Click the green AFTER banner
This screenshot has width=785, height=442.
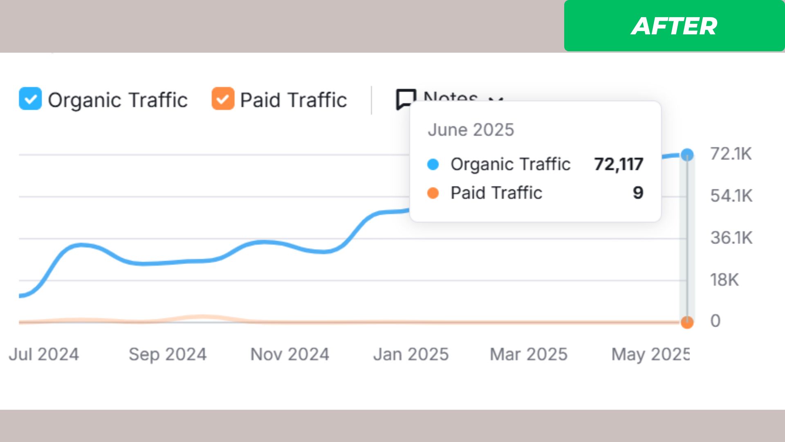pos(674,26)
